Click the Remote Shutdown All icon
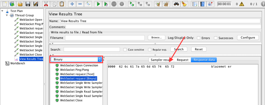The image size is (265, 105). coord(148,4)
